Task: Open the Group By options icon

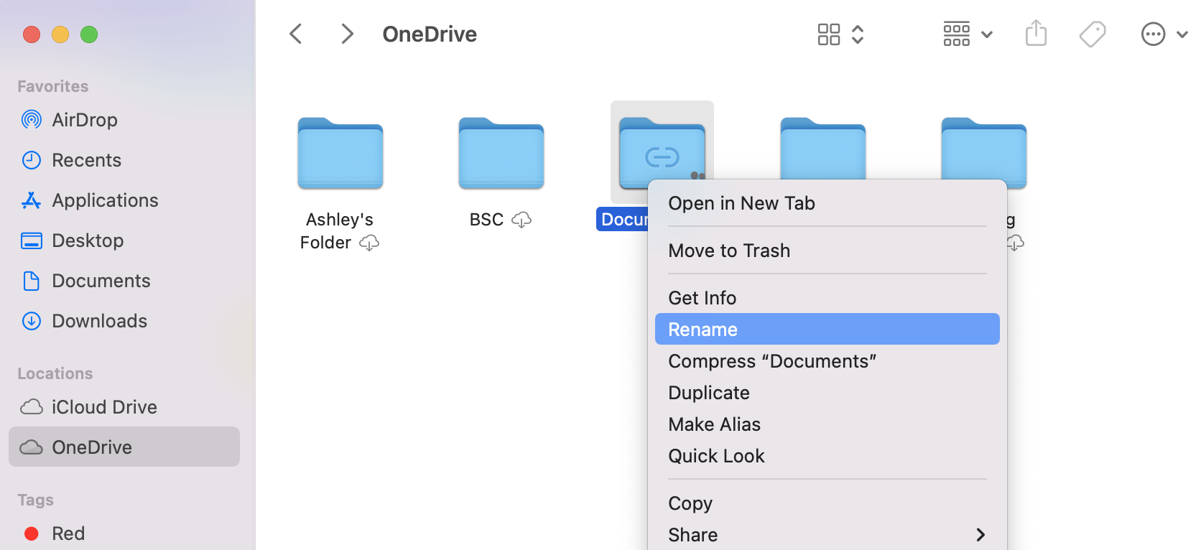Action: (x=957, y=34)
